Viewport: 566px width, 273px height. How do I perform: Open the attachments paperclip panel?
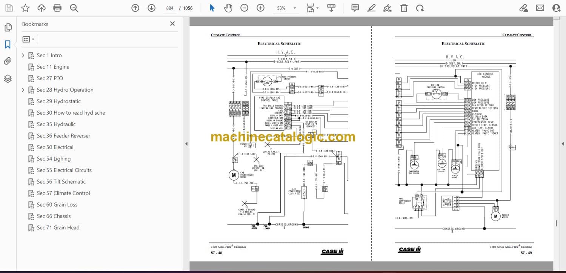8,61
